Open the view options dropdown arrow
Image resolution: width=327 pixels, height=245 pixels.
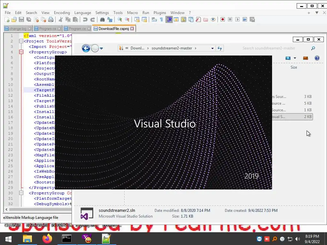click(x=295, y=58)
